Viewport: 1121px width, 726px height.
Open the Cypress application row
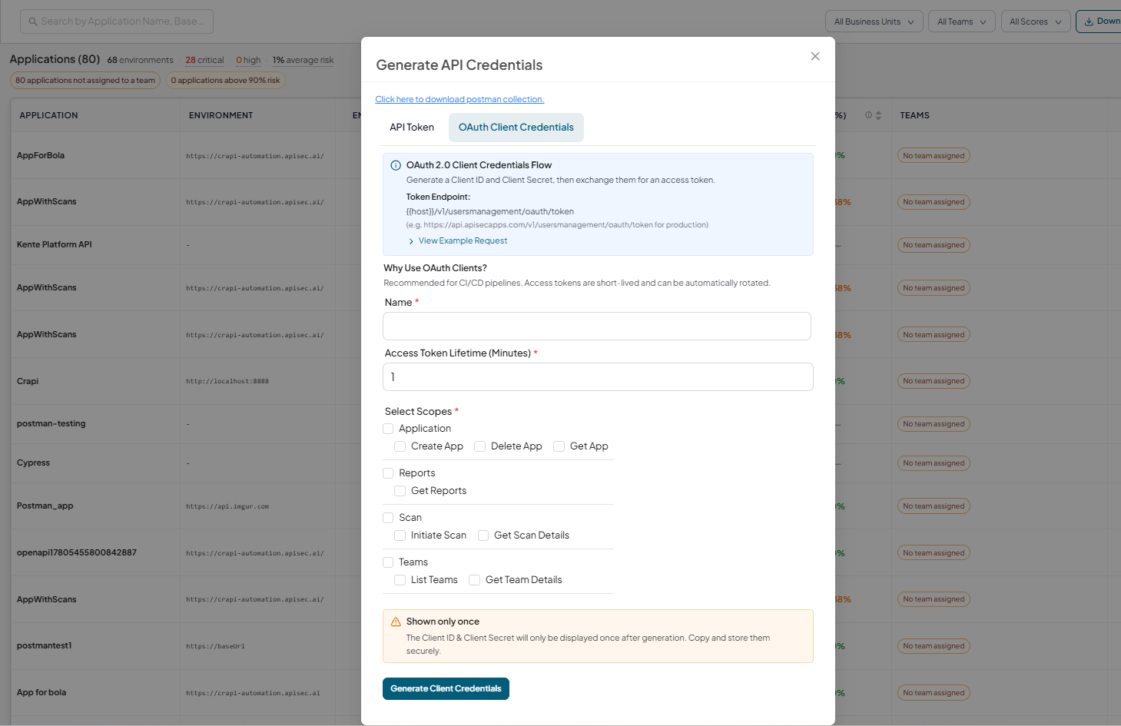[33, 462]
